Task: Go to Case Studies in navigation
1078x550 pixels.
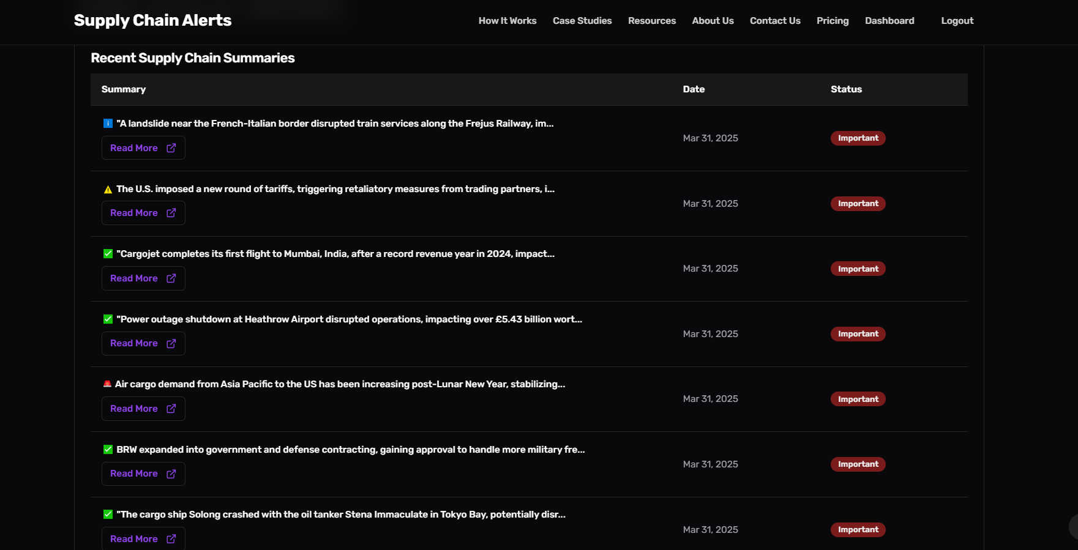Action: pyautogui.click(x=582, y=21)
